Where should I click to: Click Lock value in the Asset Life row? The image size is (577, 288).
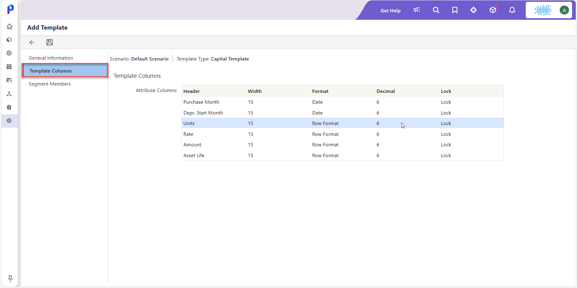pos(446,155)
